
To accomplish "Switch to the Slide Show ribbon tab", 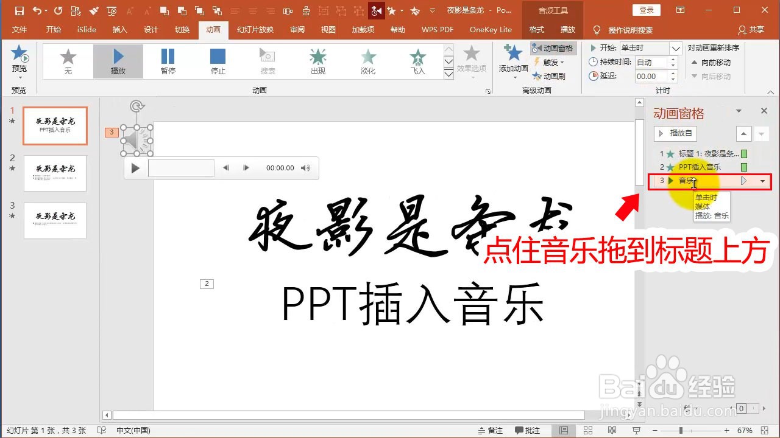I will click(255, 30).
